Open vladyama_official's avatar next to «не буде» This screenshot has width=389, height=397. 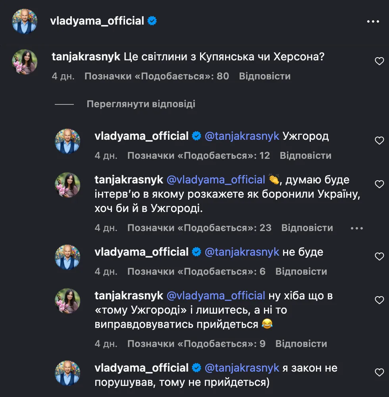point(67,257)
